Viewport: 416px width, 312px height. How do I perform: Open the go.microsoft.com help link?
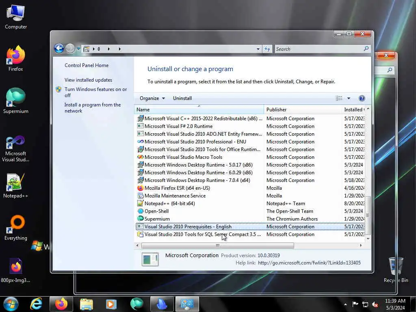(x=309, y=263)
